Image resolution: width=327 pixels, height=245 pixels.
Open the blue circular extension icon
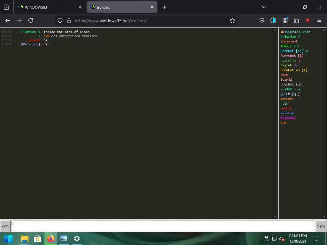click(x=273, y=21)
